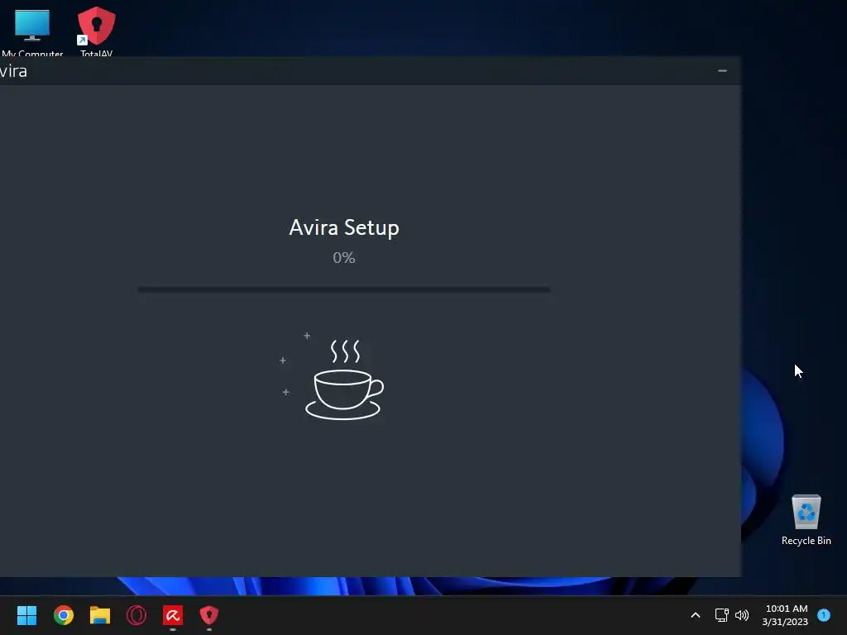This screenshot has height=635, width=847.
Task: Open the volume control tray icon
Action: (742, 615)
